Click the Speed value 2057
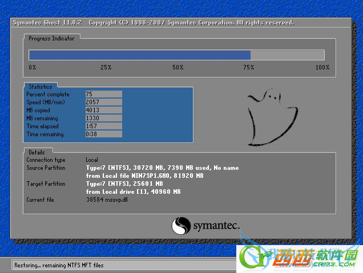Image resolution: width=363 pixels, height=273 pixels. point(104,102)
